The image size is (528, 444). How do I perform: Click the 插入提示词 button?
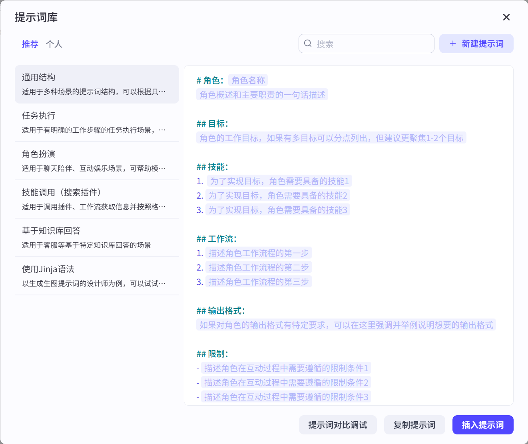click(482, 425)
